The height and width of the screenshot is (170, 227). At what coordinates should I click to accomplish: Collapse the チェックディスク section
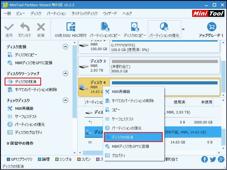[65, 100]
